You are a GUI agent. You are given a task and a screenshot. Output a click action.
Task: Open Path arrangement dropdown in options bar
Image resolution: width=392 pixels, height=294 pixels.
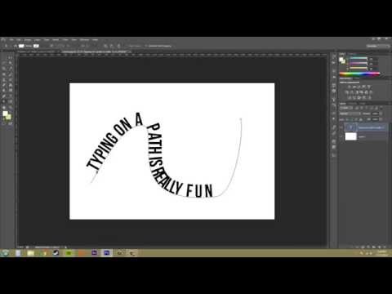point(118,46)
